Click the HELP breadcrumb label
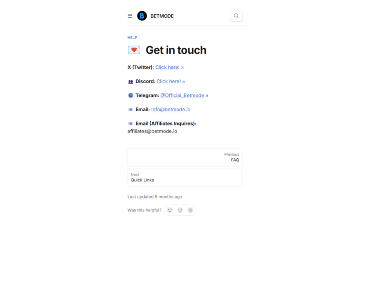This screenshot has height=285, width=370. (132, 38)
